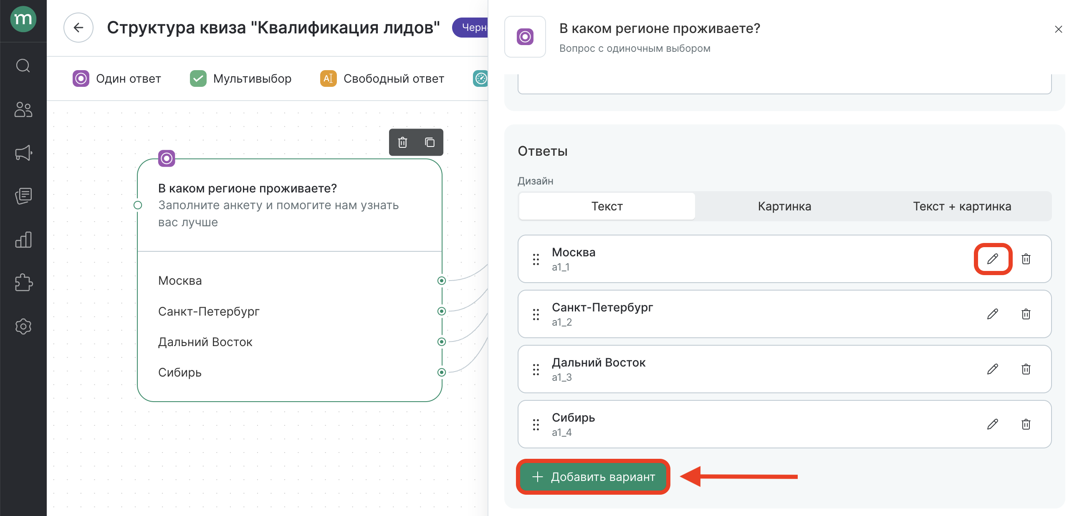The height and width of the screenshot is (516, 1082).
Task: Open the analytics bar chart icon in the sidebar
Action: tap(23, 240)
